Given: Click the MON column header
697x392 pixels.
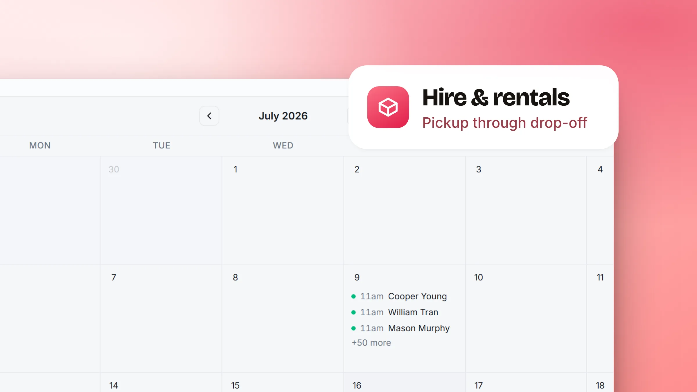Looking at the screenshot, I should click(40, 145).
